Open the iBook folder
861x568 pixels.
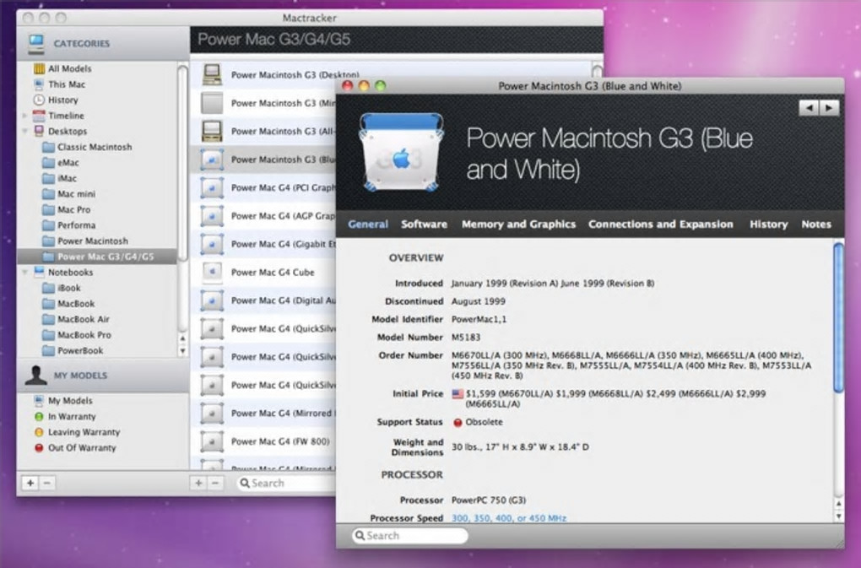coord(61,288)
